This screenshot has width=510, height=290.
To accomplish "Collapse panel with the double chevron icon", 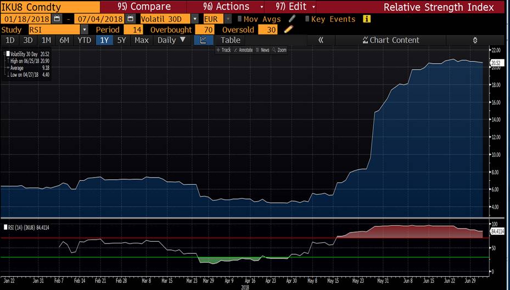I will tap(321, 40).
